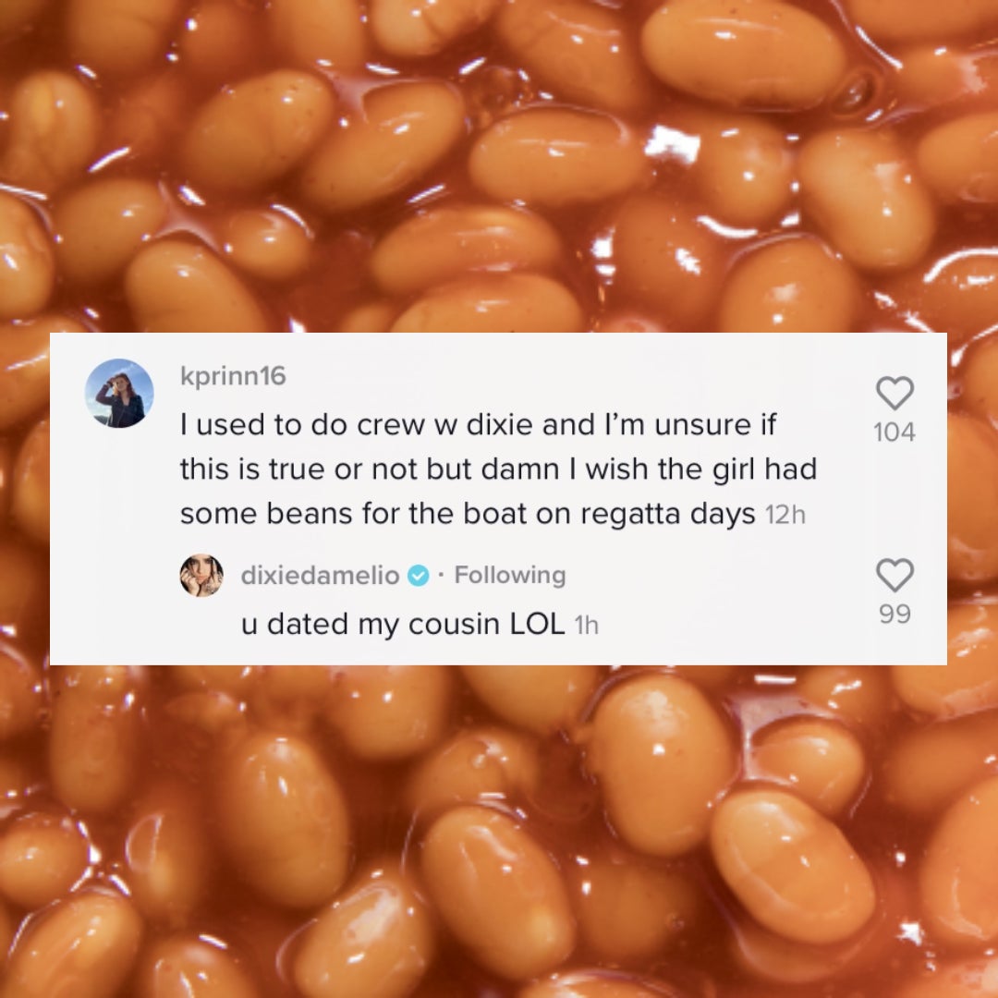The image size is (998, 998).
Task: Tap the line starting 'this is true or not'
Action: tap(498, 469)
